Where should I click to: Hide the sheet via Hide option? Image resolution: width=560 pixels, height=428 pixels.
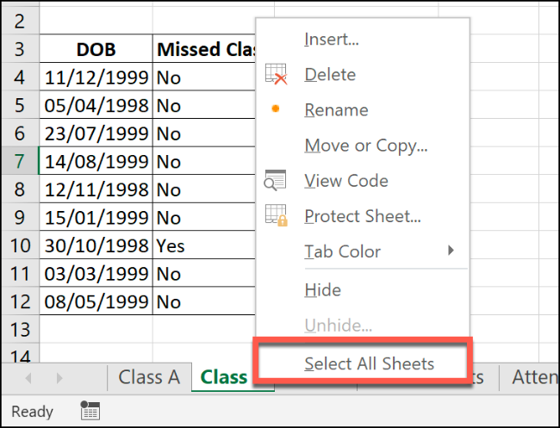coord(322,290)
